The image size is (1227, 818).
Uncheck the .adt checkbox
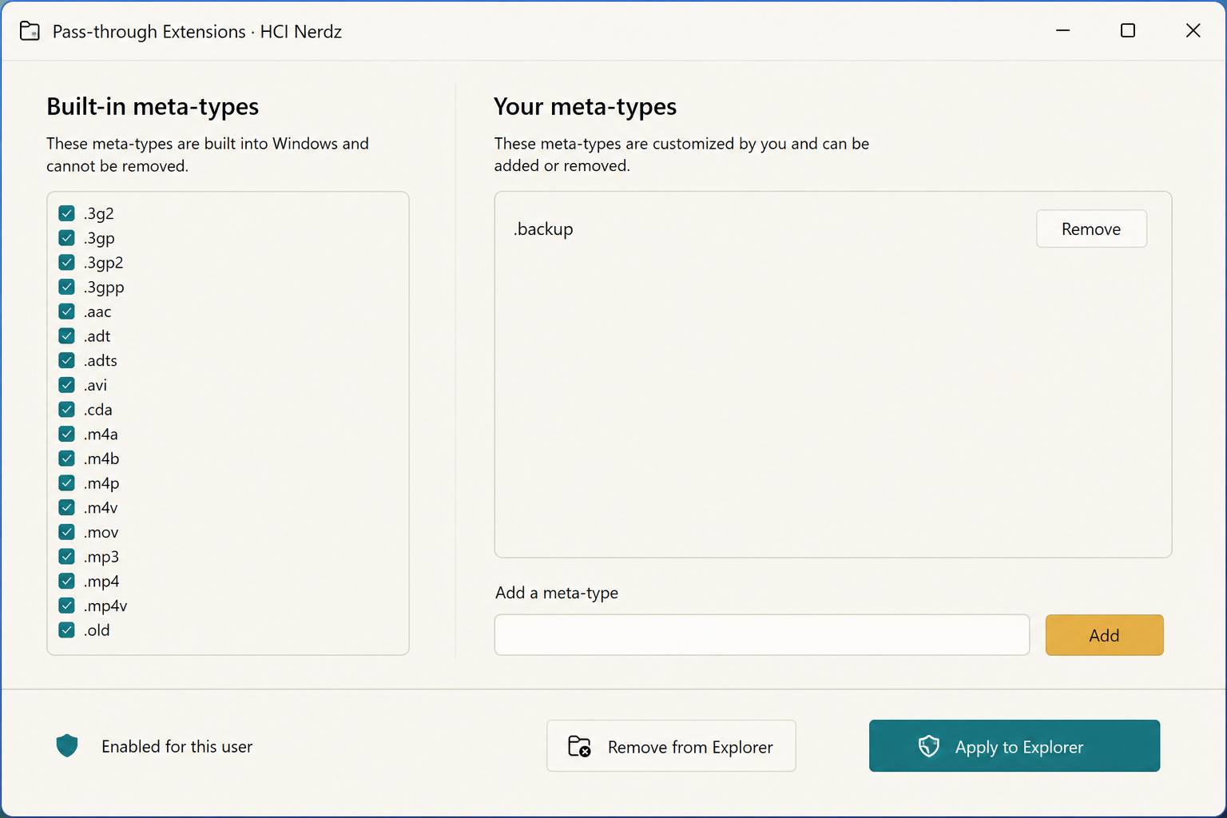pos(67,336)
